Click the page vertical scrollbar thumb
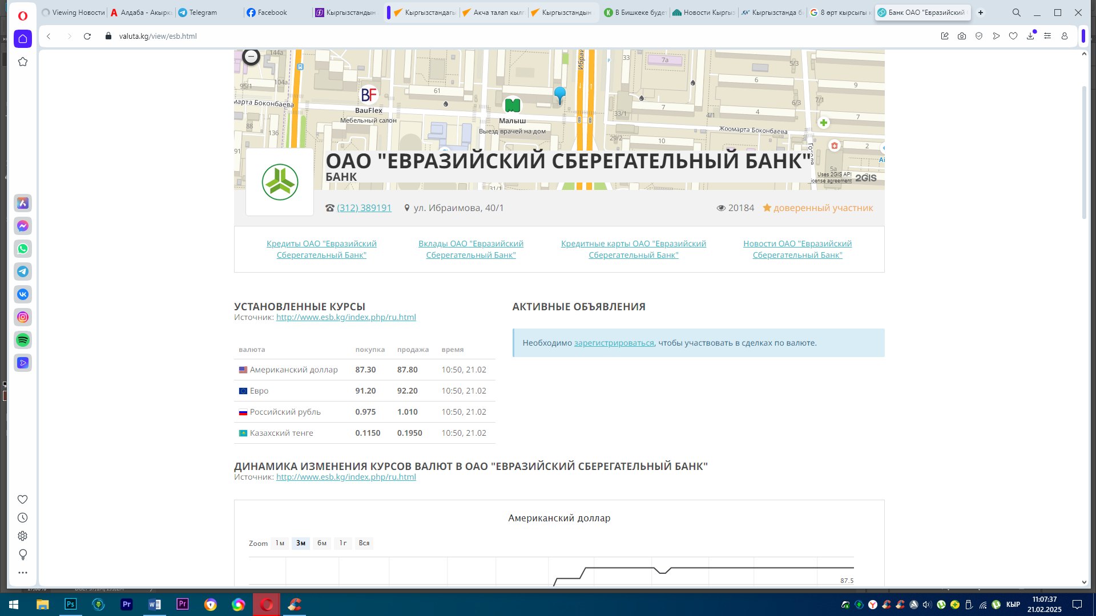Screen dimensions: 1096x616 pos(1084,152)
